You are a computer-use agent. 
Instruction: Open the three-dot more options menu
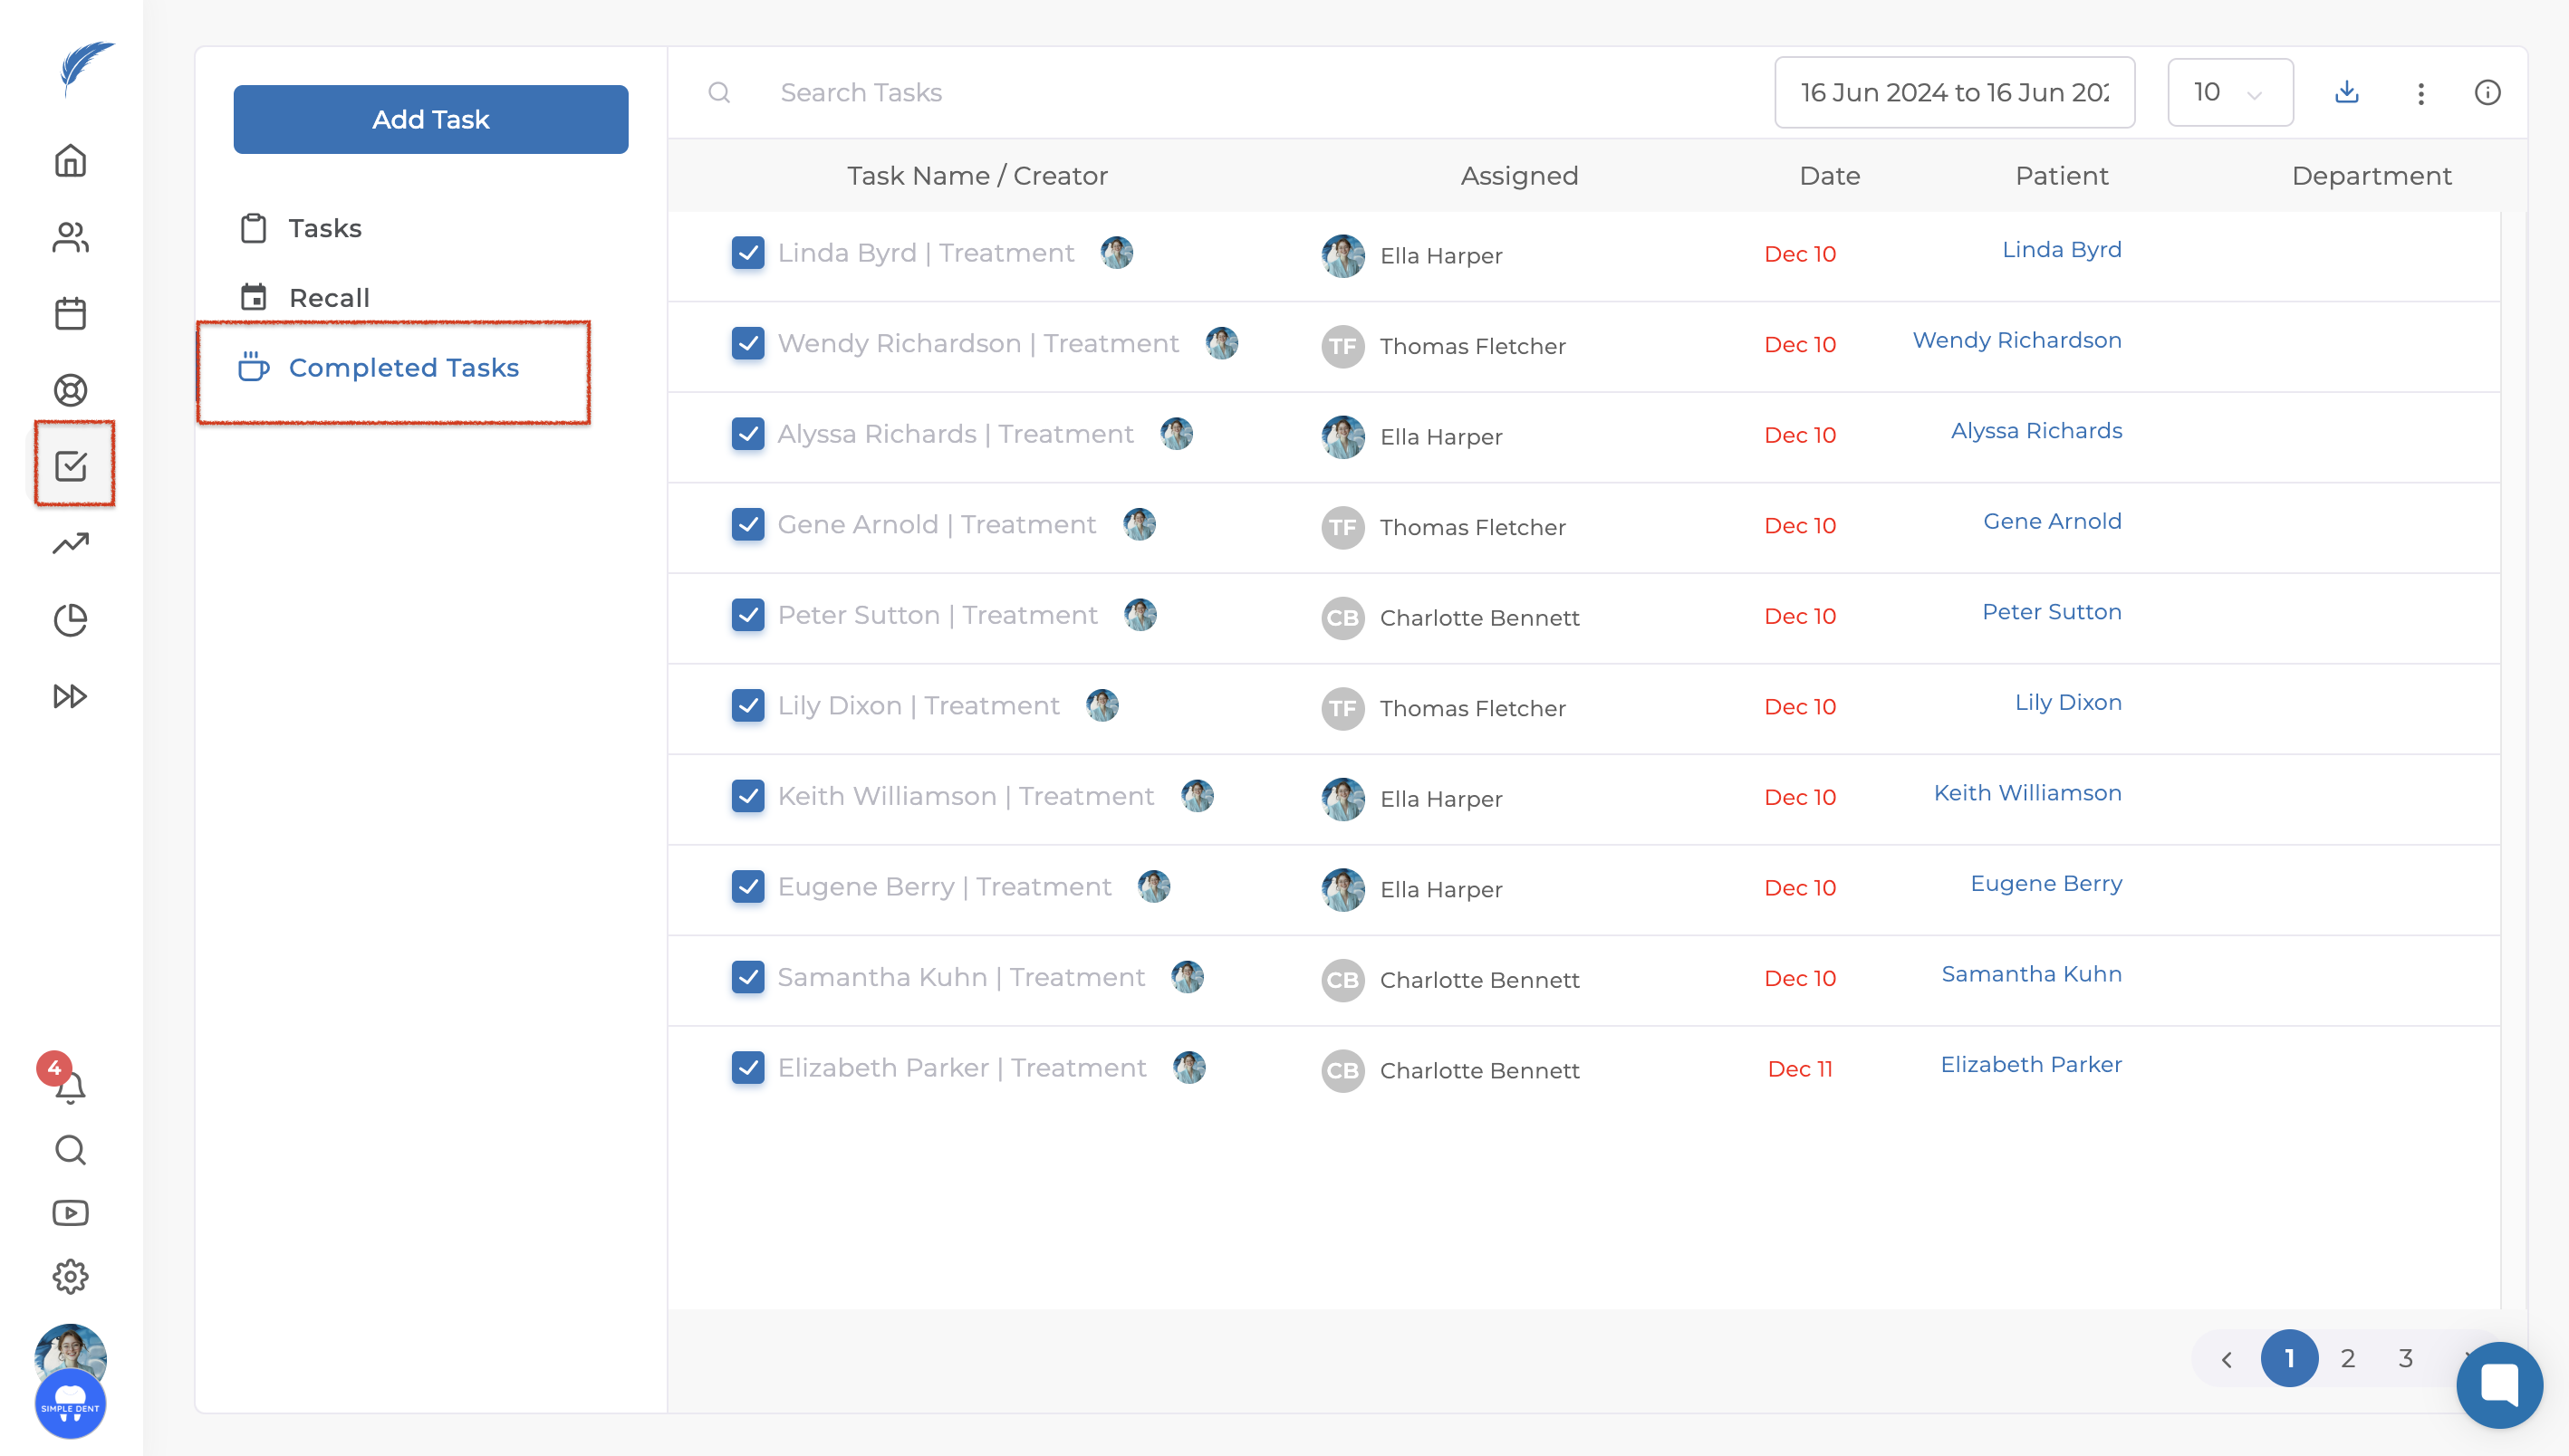click(x=2421, y=93)
